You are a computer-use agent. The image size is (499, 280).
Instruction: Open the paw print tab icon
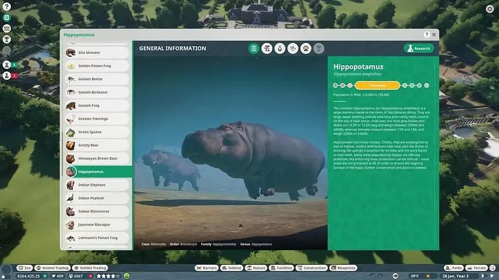click(306, 49)
